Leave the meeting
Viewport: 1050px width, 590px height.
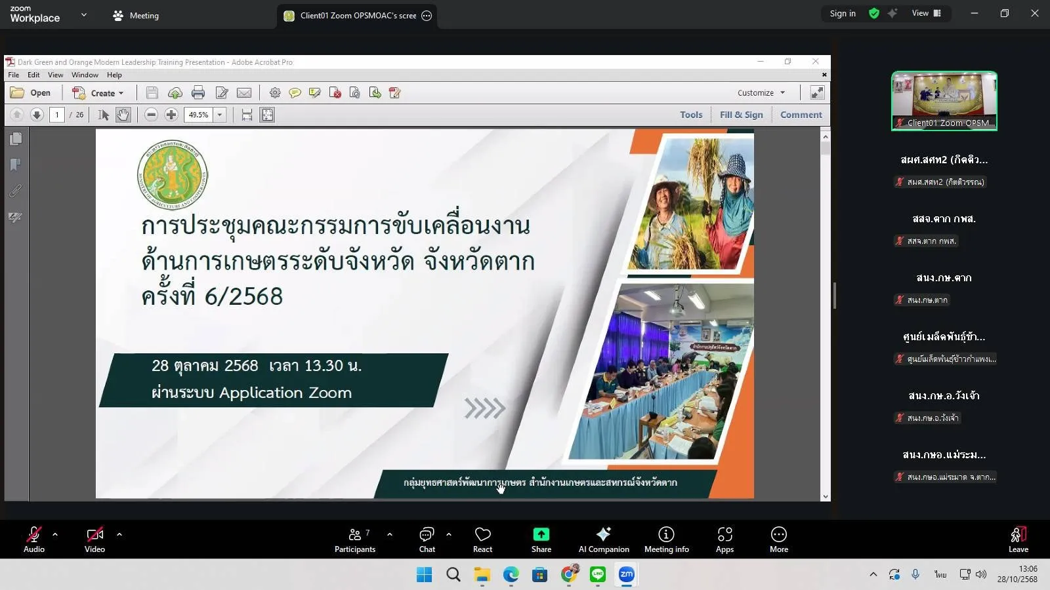point(1018,540)
